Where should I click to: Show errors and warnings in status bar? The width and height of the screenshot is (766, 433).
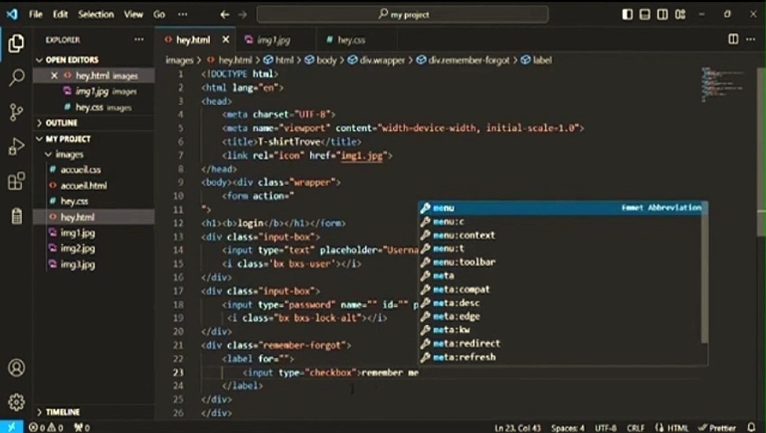point(46,428)
